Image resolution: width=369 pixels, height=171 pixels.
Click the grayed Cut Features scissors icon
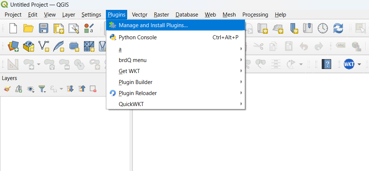click(258, 46)
